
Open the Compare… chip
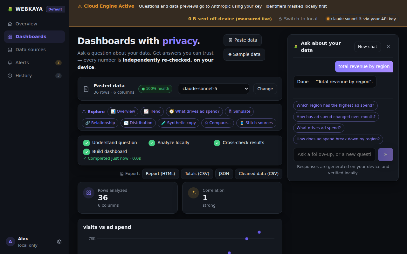pos(217,123)
